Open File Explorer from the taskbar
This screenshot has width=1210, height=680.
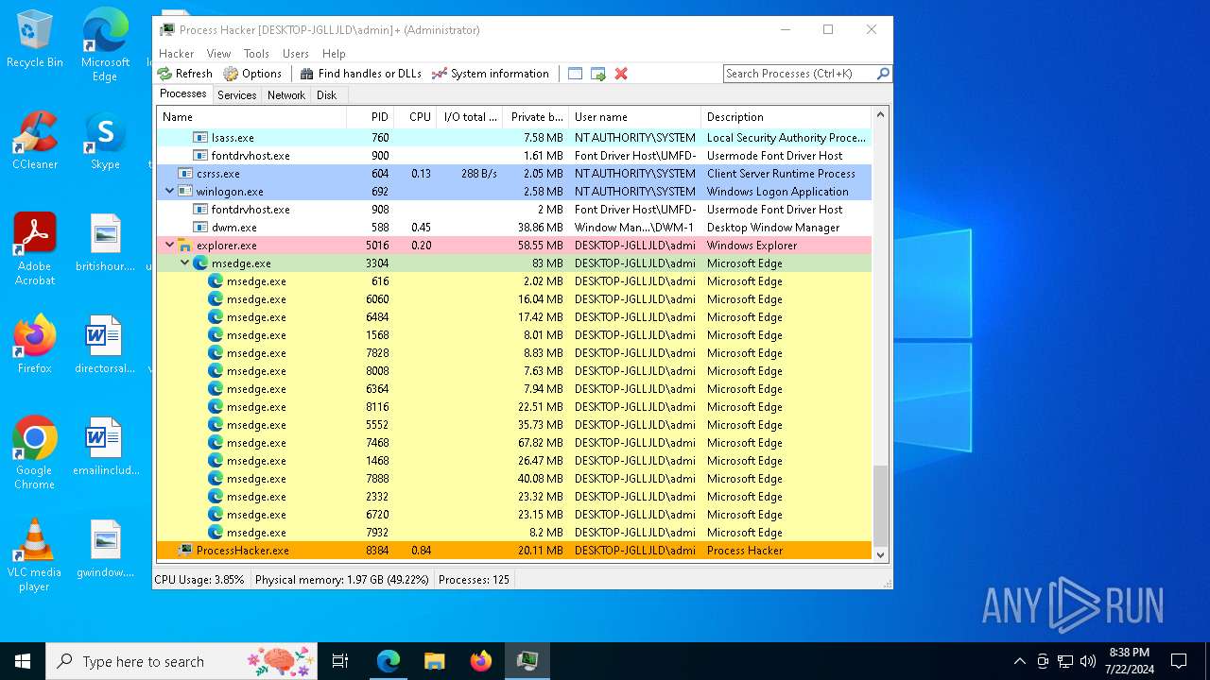coord(434,661)
